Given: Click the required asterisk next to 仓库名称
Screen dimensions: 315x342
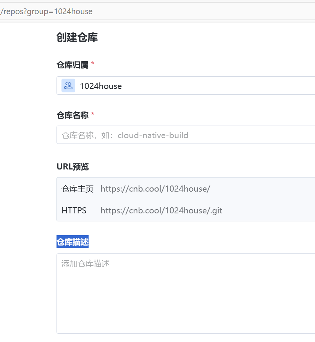Looking at the screenshot, I should coord(93,114).
